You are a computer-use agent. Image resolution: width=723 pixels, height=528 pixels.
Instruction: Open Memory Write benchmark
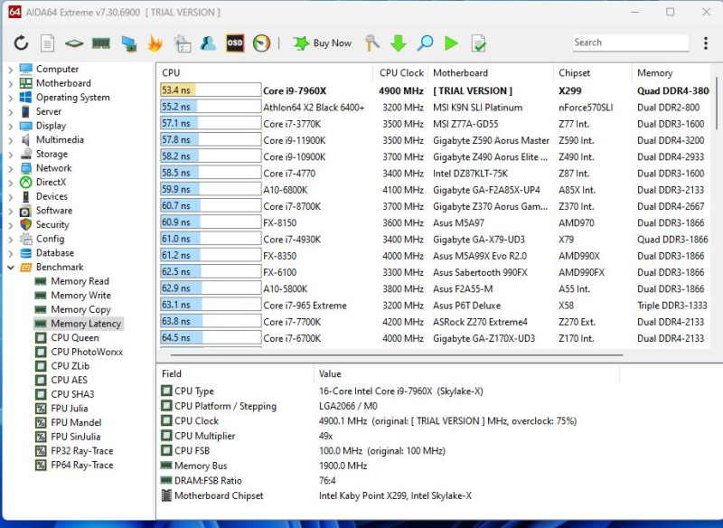coord(80,296)
